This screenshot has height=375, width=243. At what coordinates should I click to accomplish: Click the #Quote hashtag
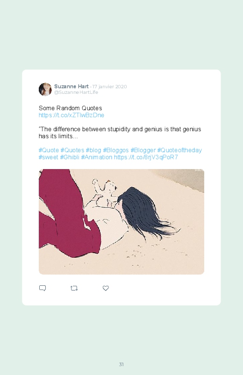point(49,150)
